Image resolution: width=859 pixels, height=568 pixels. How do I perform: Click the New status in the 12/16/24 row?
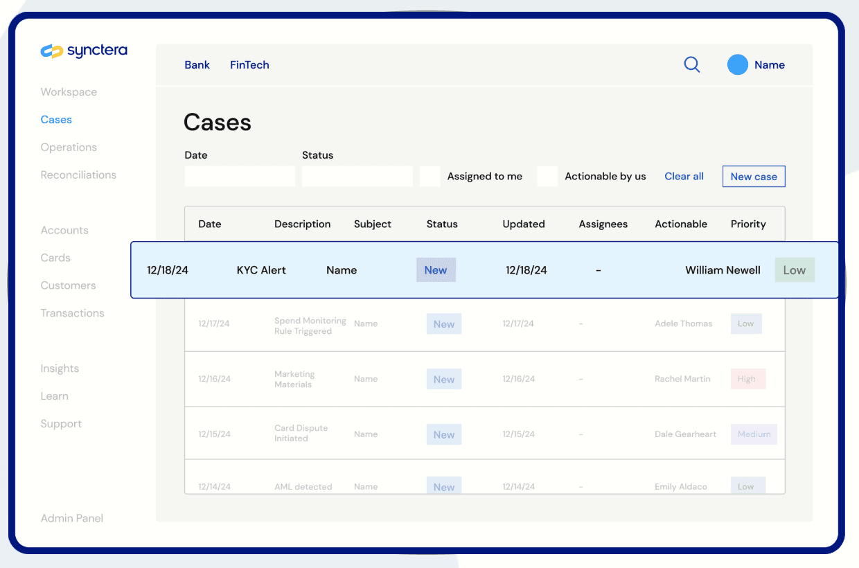pos(444,380)
